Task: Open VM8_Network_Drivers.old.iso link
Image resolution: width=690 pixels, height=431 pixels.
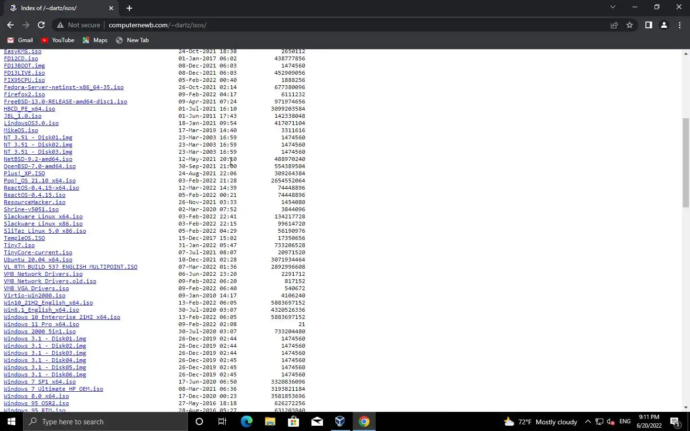Action: (x=50, y=281)
